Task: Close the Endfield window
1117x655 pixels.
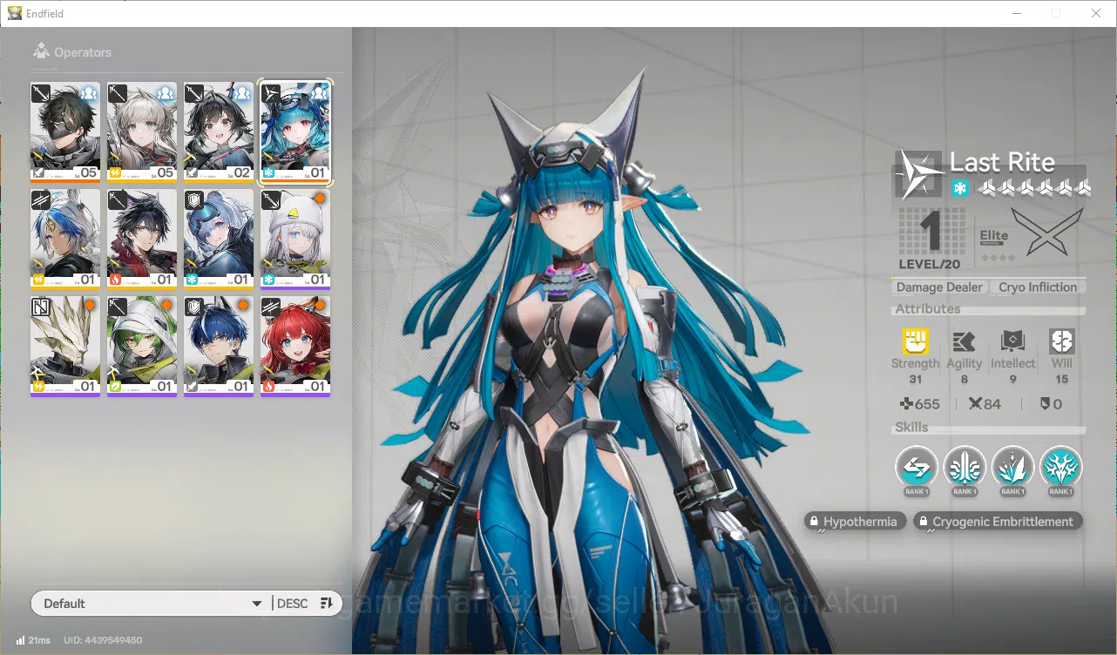Action: pos(1096,13)
